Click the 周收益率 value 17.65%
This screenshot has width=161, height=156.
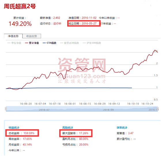[27, 139]
